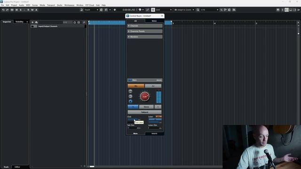301x169 pixels.
Task: Click the Snap icon left of Grid
Action: point(153,10)
